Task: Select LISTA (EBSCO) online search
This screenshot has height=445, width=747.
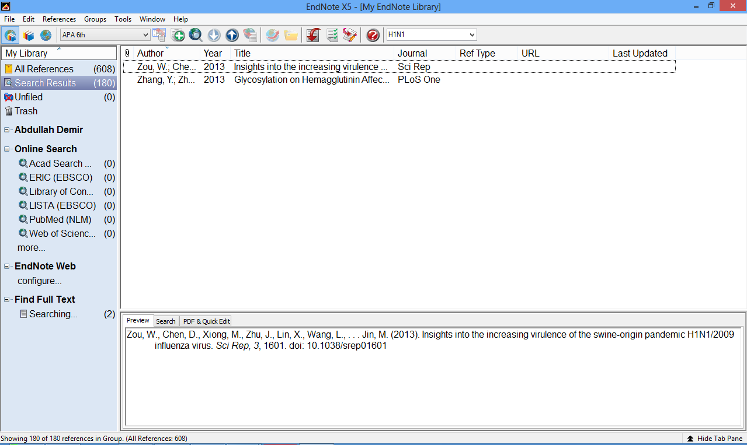Action: tap(67, 205)
